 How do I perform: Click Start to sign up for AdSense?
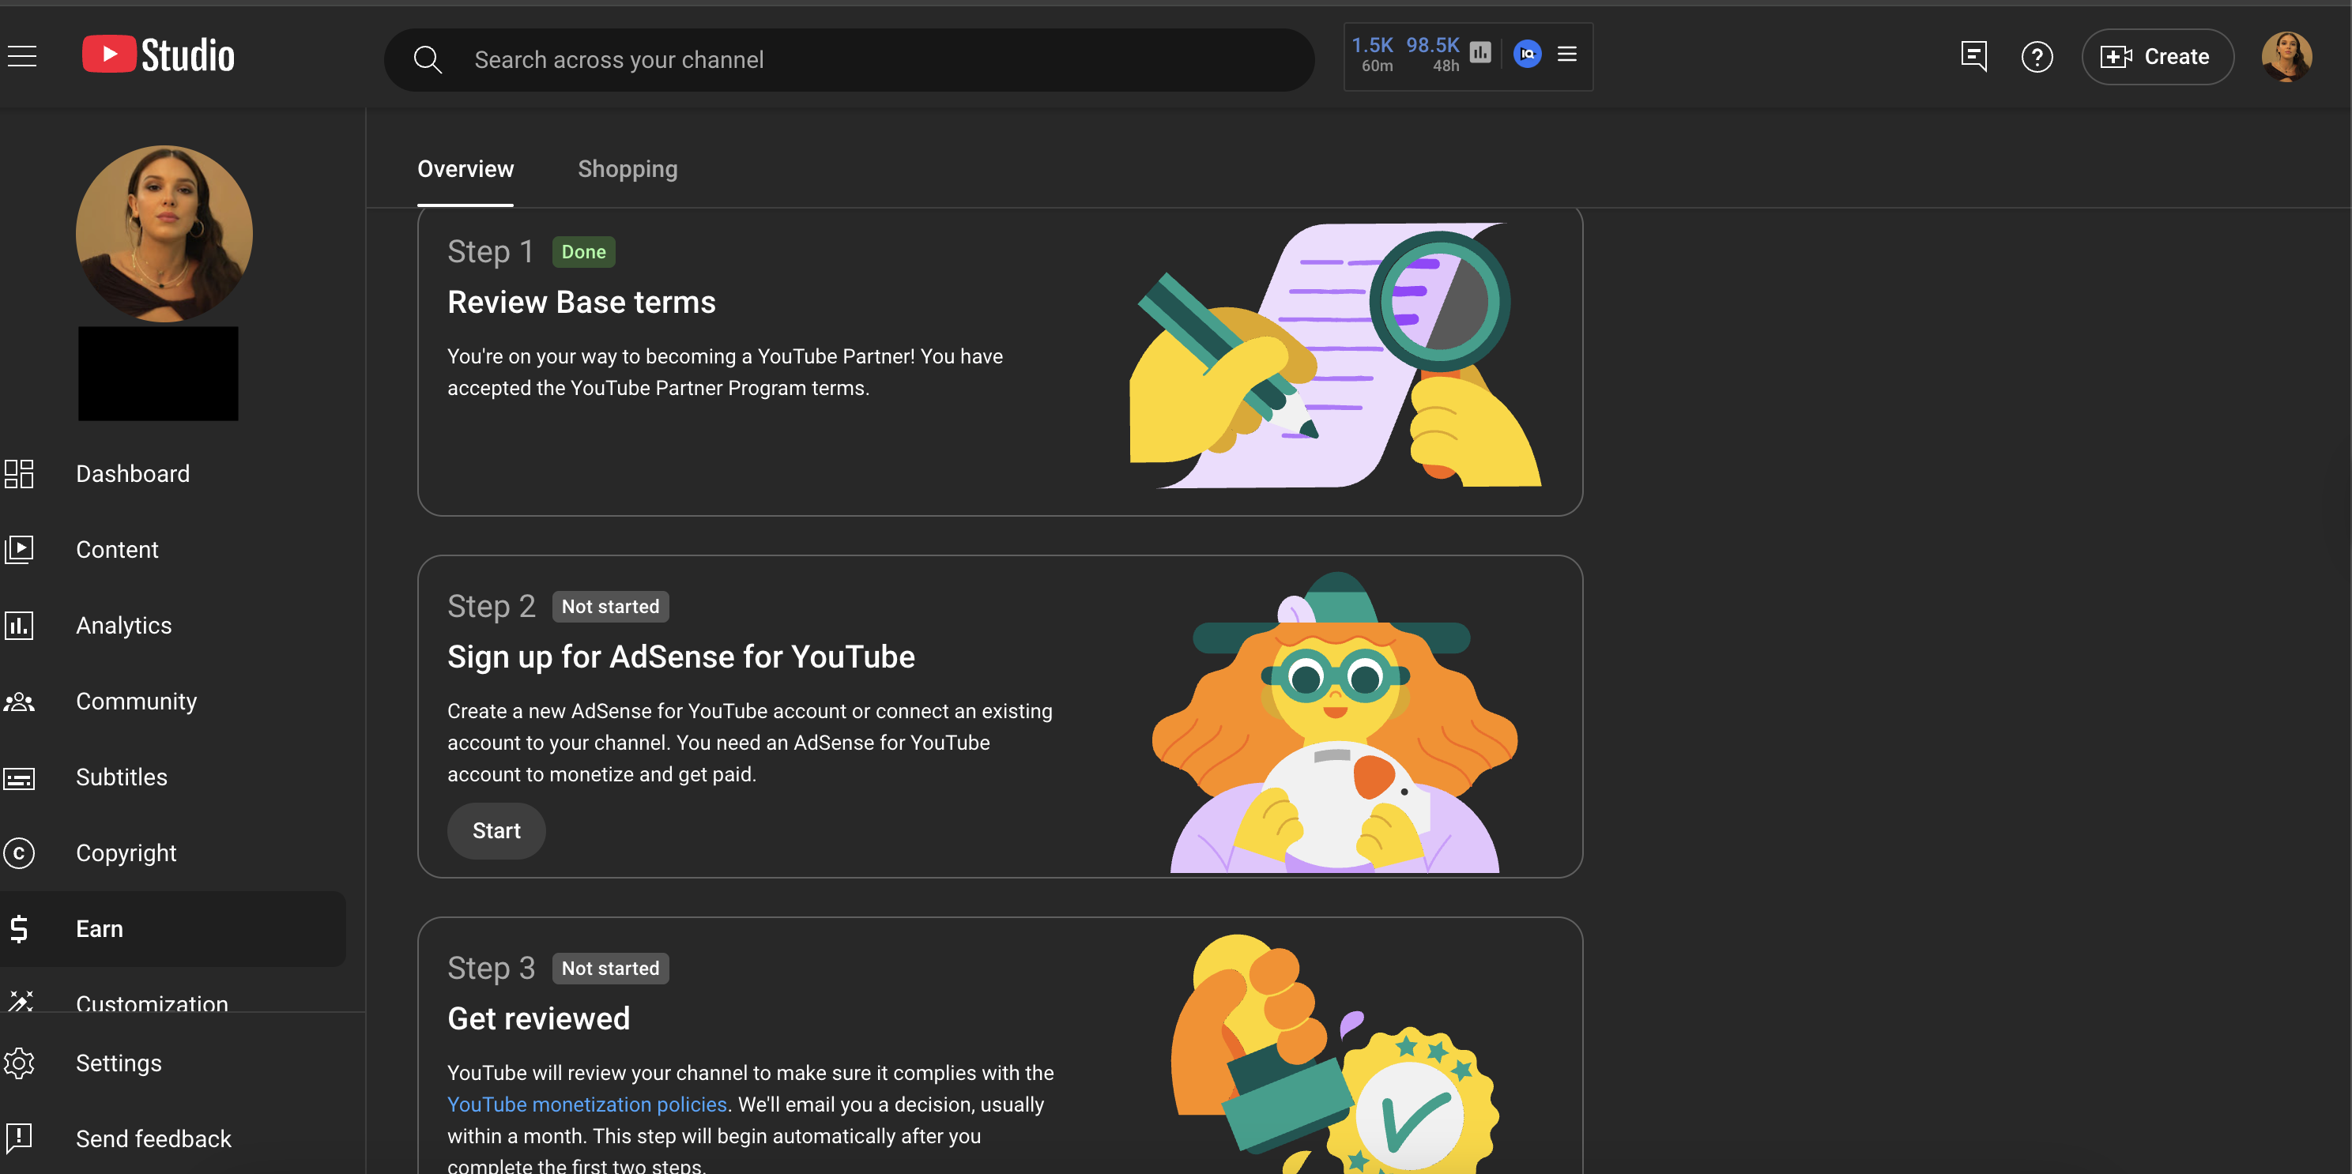click(496, 831)
